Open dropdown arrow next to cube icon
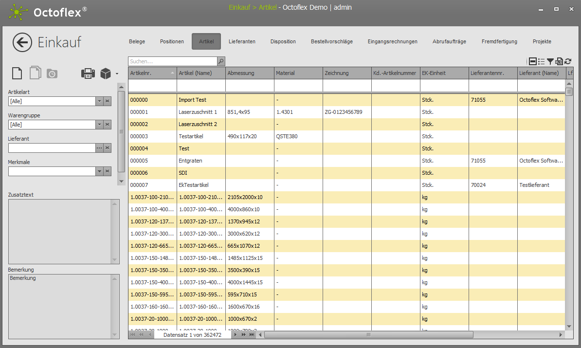The image size is (581, 348). (x=117, y=74)
